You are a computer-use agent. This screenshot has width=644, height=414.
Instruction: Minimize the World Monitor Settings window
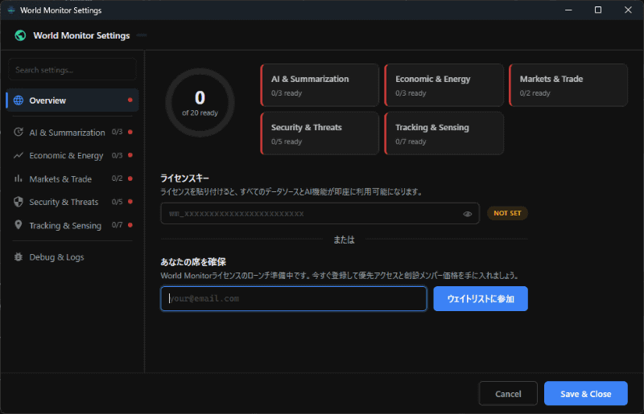pyautogui.click(x=568, y=10)
